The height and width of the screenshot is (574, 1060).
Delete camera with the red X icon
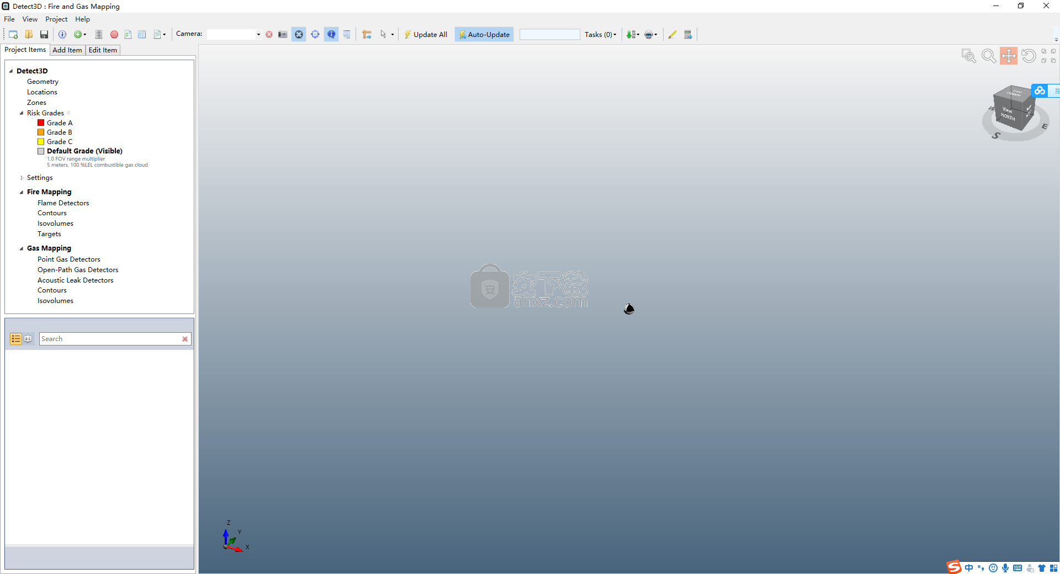point(269,34)
